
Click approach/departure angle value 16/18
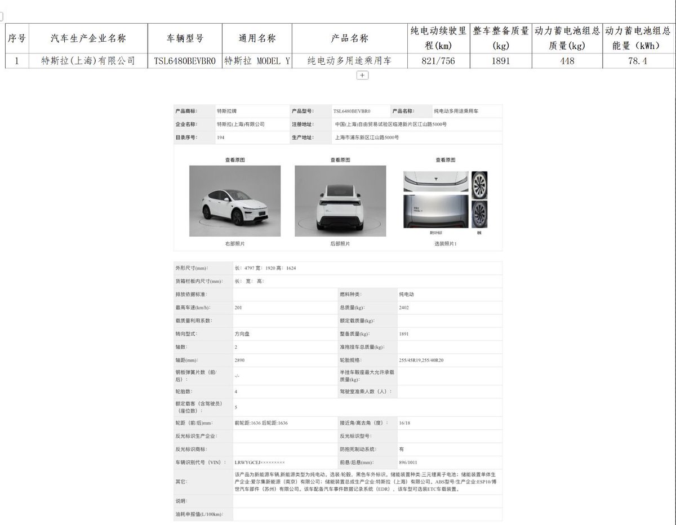(x=404, y=422)
